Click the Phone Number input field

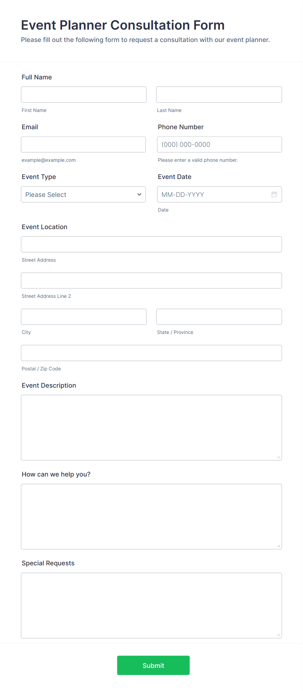click(x=219, y=144)
